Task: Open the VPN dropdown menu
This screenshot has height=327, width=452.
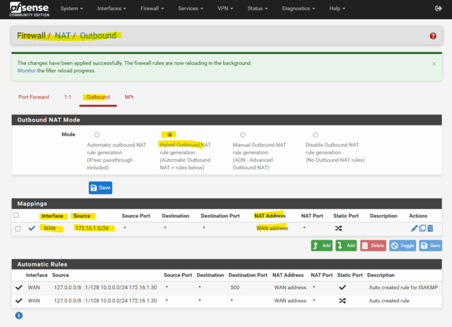Action: point(225,9)
